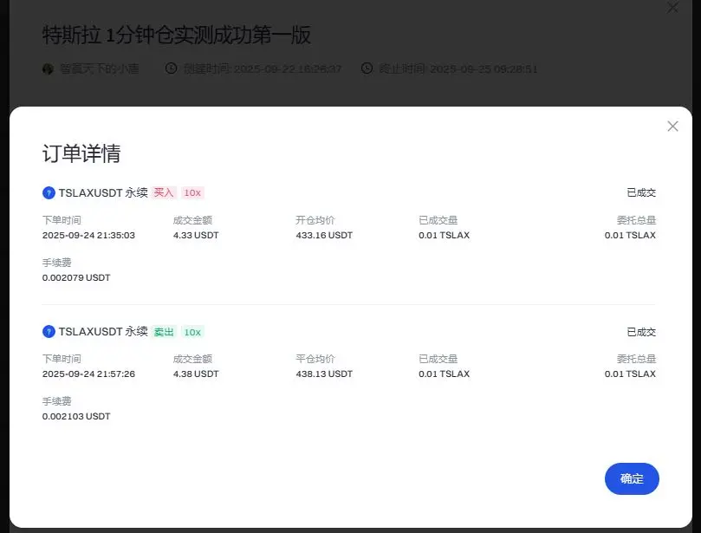This screenshot has height=533, width=701.
Task: Click the fee value 0.002103 USDT
Action: [x=76, y=416]
